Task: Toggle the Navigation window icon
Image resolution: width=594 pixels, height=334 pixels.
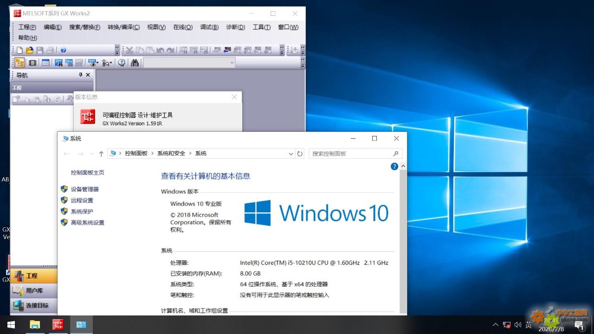Action: coord(19,63)
